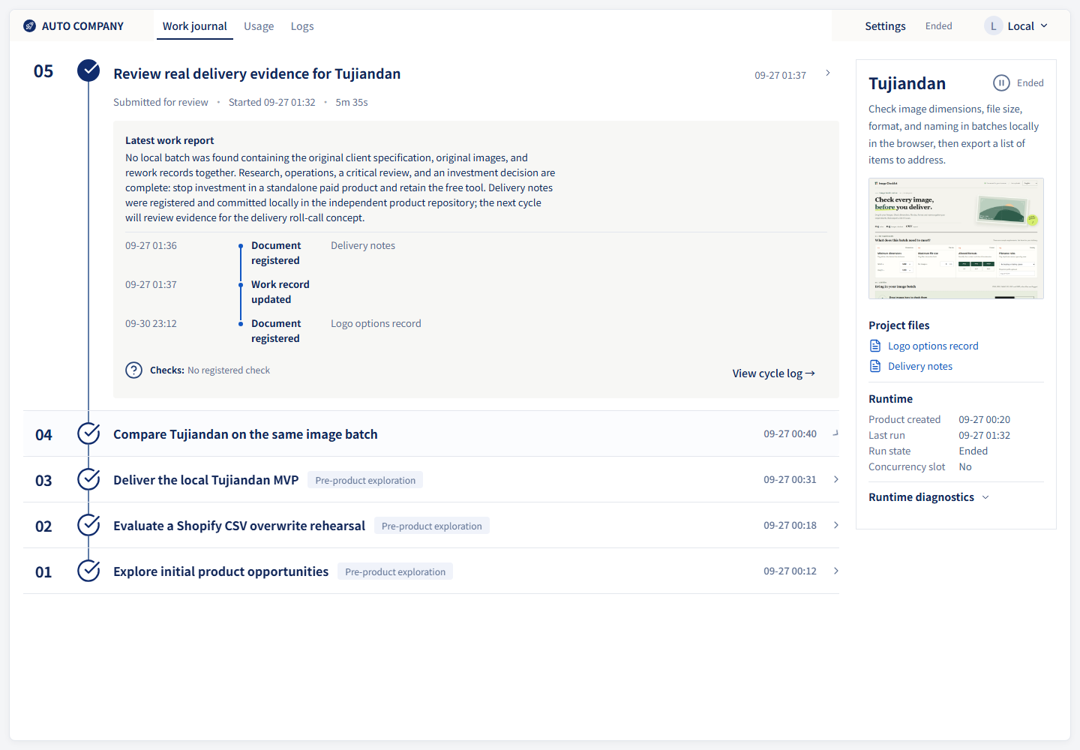Expand the Runtime diagnostics section

click(x=929, y=497)
